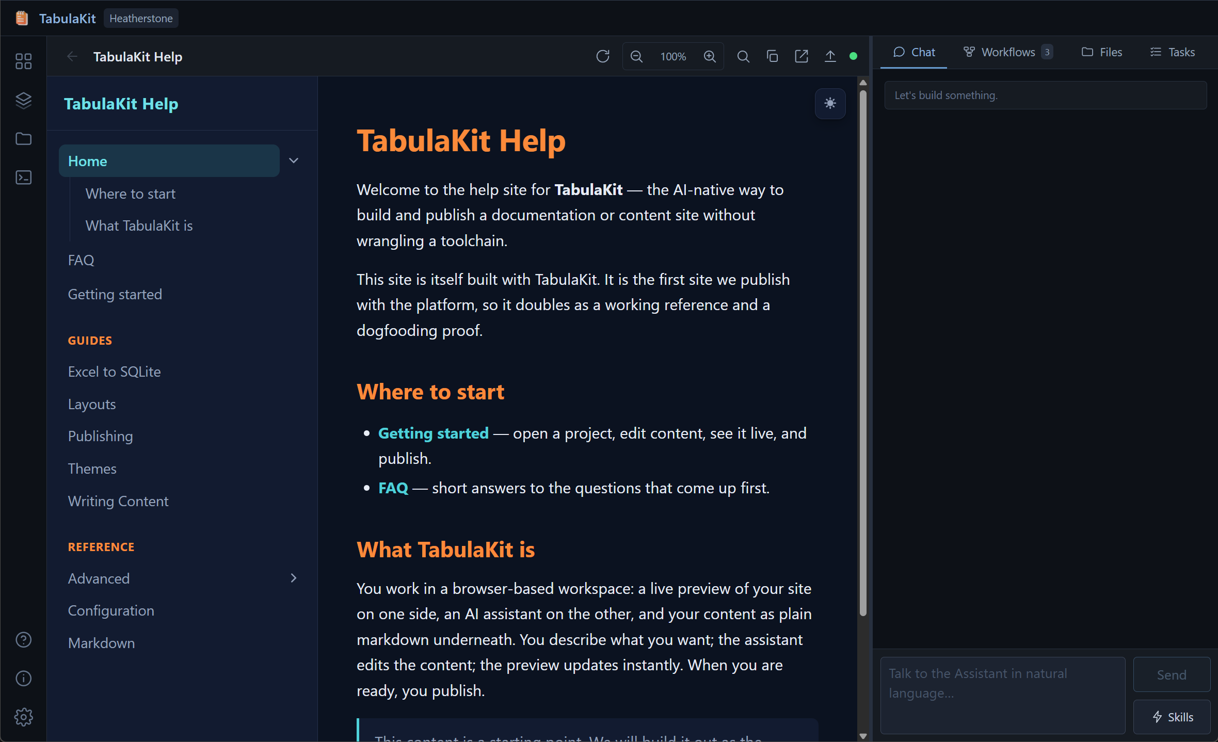Open FAQ in sidebar navigation
This screenshot has height=742, width=1218.
click(81, 260)
